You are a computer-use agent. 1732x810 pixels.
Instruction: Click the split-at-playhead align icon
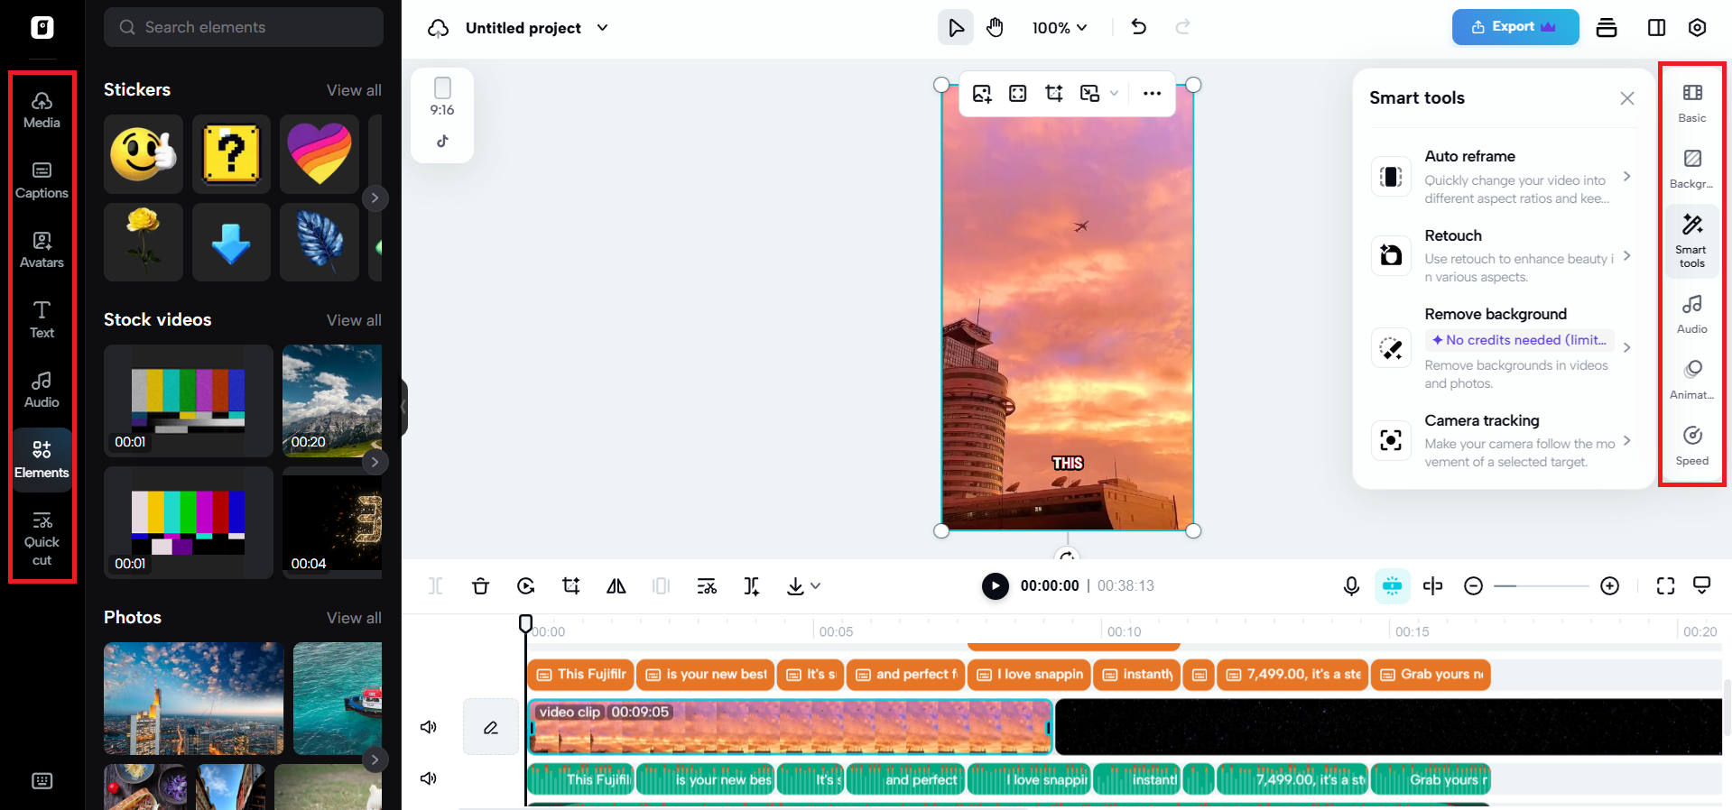coord(1432,586)
